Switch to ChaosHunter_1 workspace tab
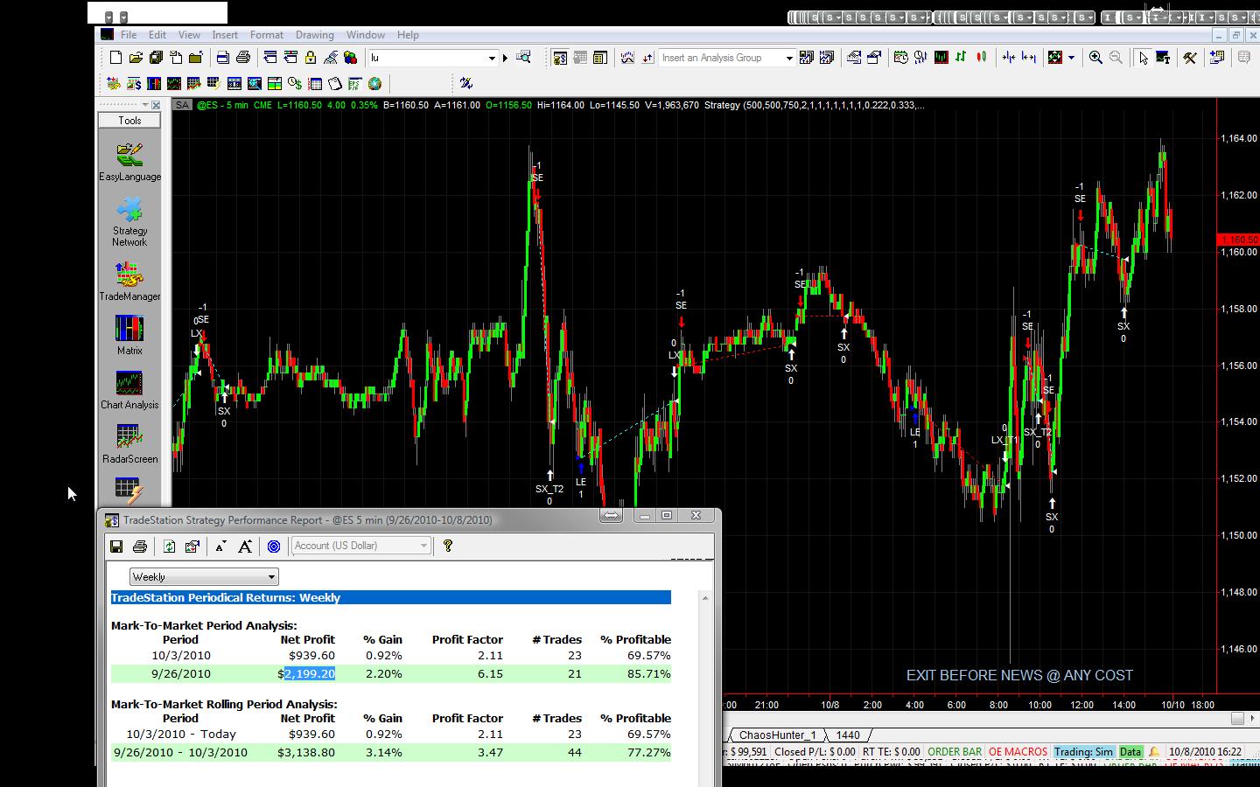This screenshot has height=787, width=1260. pyautogui.click(x=777, y=735)
